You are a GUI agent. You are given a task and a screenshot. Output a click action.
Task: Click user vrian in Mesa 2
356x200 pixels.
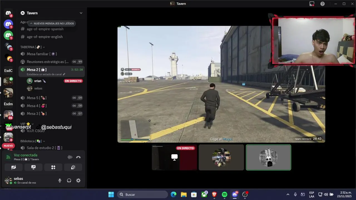[38, 81]
